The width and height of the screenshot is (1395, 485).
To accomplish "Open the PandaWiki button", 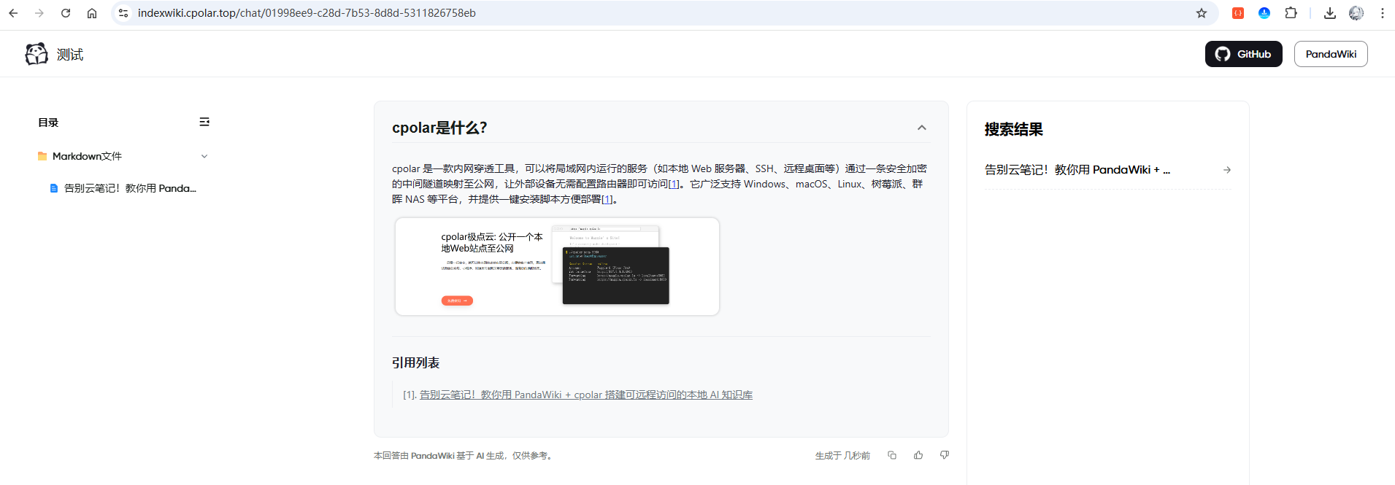I will point(1331,54).
